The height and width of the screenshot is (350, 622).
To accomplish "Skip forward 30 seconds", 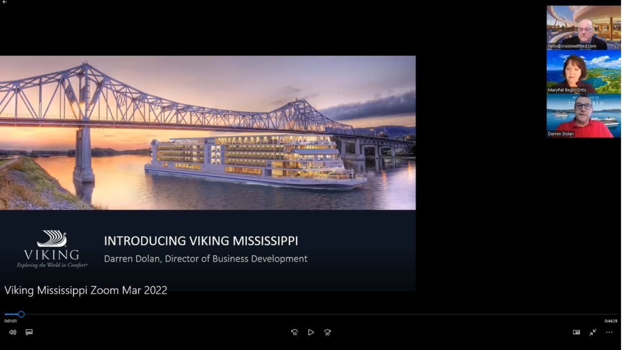I will [x=328, y=332].
